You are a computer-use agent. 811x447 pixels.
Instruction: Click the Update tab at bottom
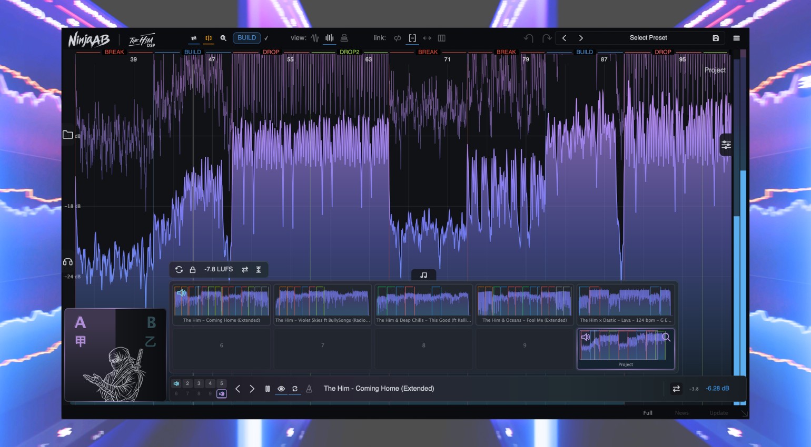click(x=718, y=413)
